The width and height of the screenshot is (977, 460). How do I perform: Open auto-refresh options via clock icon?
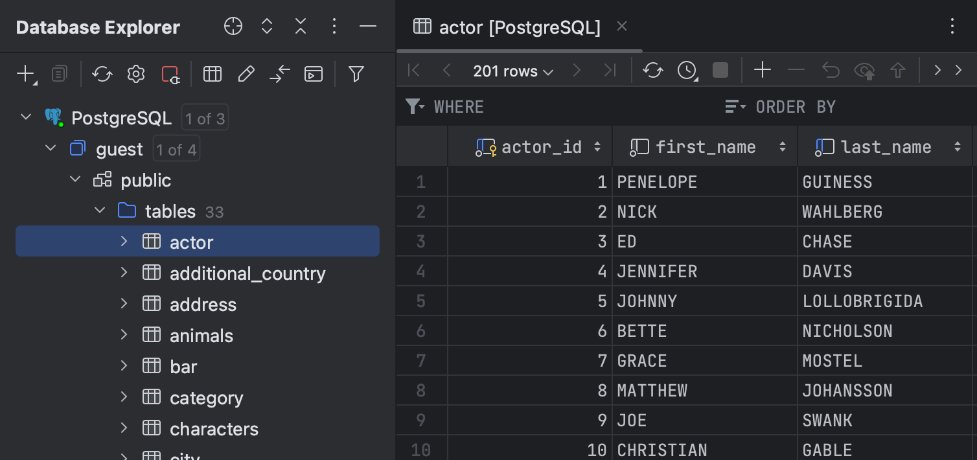[686, 70]
